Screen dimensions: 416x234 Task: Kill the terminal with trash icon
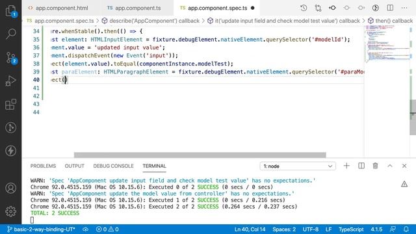tap(375, 166)
